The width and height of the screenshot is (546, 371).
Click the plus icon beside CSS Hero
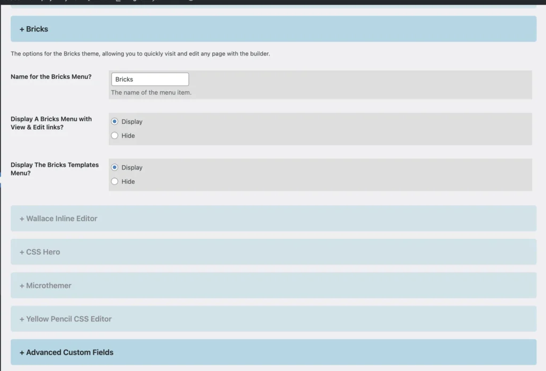(21, 252)
